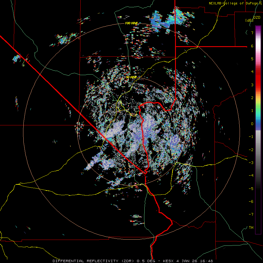Click the TH label below the color scale

pos(251,228)
